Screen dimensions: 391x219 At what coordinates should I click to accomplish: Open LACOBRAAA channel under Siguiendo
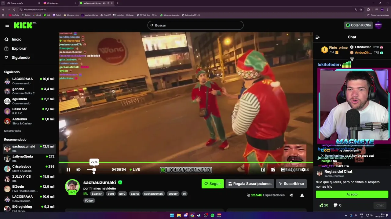click(x=29, y=81)
